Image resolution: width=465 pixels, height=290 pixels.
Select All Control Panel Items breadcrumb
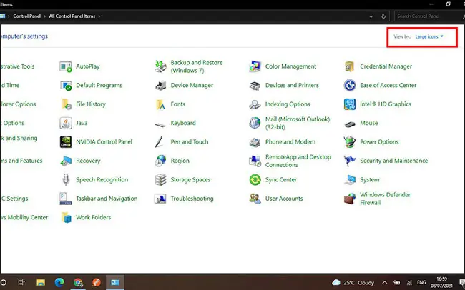[74, 15]
